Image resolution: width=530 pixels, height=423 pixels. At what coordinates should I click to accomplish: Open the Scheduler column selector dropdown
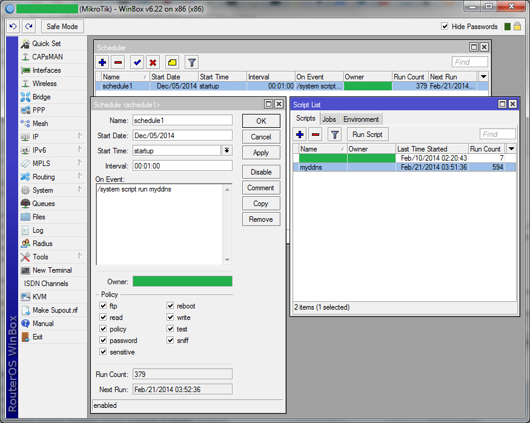point(483,77)
